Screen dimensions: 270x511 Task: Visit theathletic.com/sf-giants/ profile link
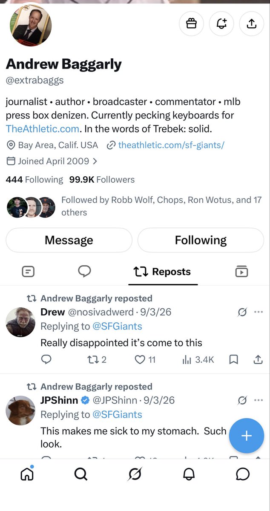tap(171, 145)
